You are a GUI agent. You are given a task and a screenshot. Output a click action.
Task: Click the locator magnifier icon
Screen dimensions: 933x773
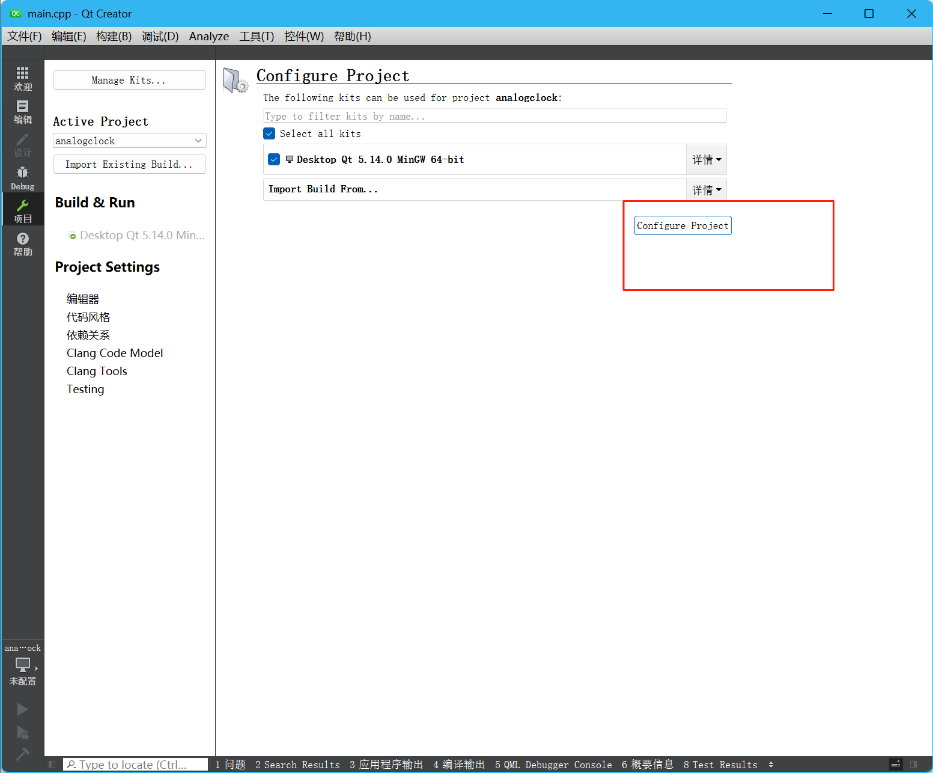point(71,765)
